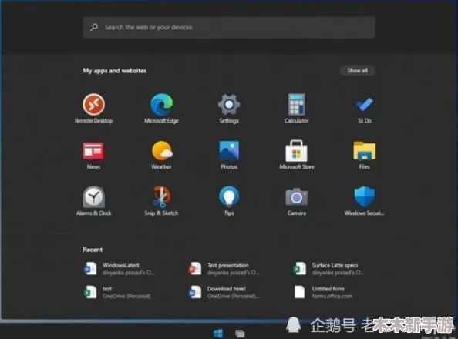Screen dimensions: 458x339
Task: Click the search box field
Action: [x=229, y=27]
